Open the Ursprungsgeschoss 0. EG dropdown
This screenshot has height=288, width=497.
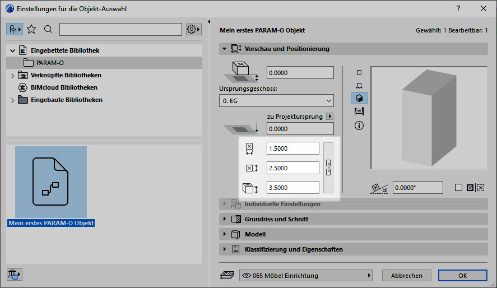tap(276, 101)
